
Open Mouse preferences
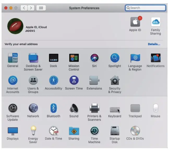(155, 108)
